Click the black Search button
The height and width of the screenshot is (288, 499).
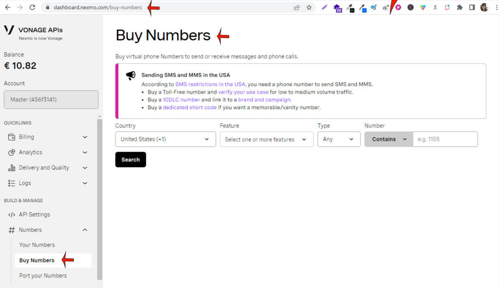click(131, 159)
